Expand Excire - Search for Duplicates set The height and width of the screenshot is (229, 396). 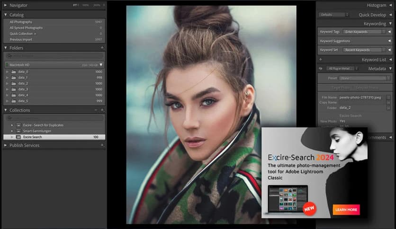coord(12,125)
